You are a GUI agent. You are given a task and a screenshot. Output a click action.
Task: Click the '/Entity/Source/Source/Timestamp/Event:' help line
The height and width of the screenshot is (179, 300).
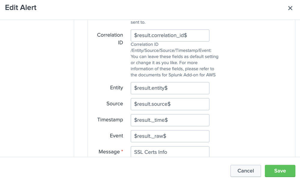pos(171,50)
